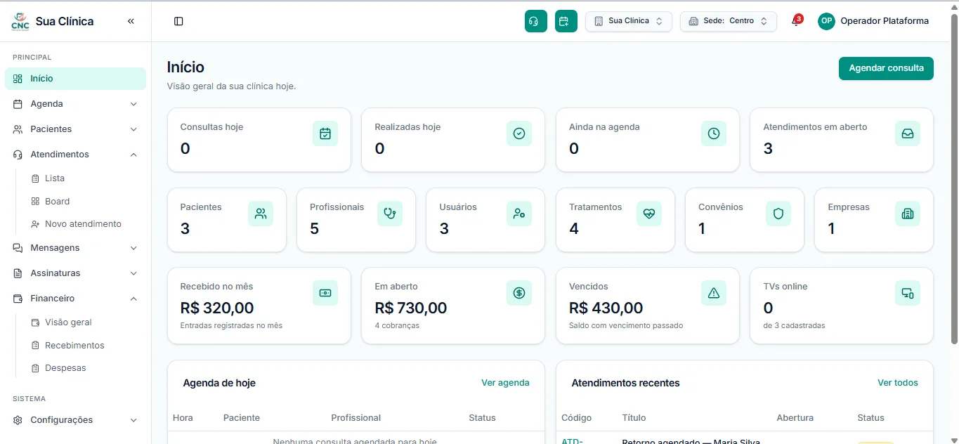Screen dimensions: 959x444
Task: Expand the Pacientes menu chevron
Action: [x=133, y=129]
